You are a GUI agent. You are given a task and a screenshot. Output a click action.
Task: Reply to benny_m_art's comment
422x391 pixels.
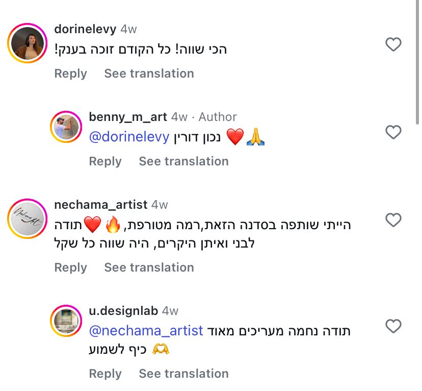point(105,161)
